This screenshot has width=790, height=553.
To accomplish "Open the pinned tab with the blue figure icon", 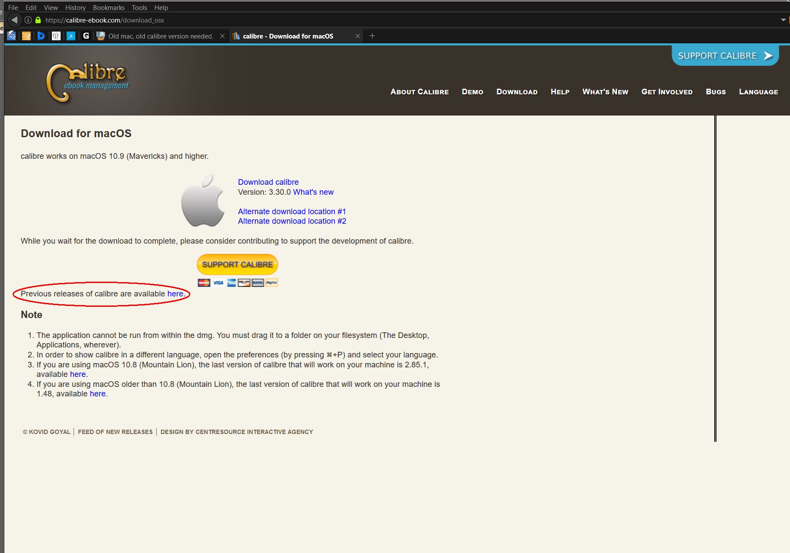I will [x=71, y=36].
